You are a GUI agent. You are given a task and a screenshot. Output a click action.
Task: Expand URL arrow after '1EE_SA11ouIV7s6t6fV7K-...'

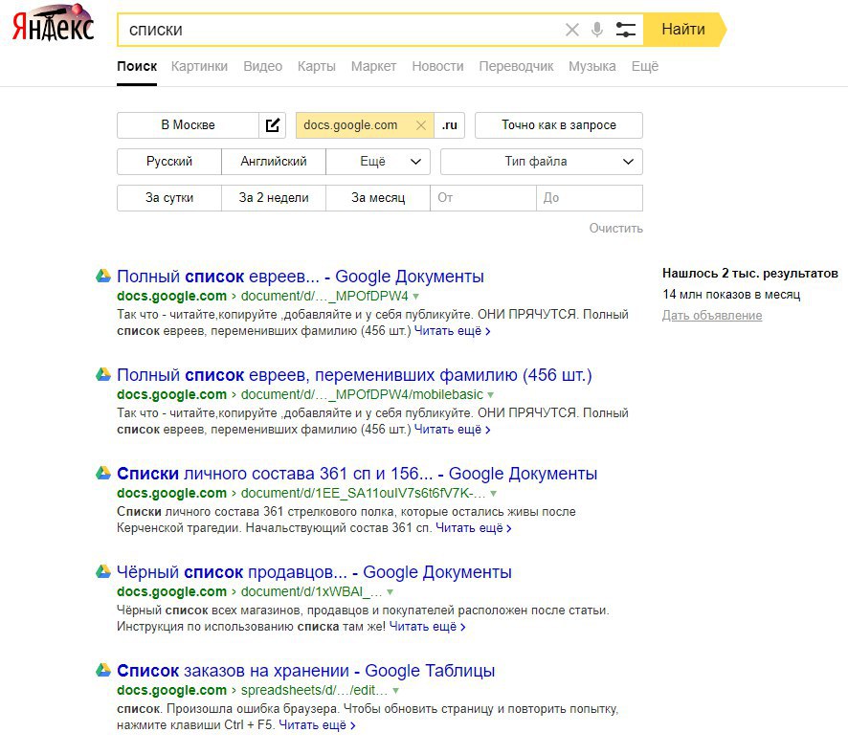click(493, 493)
